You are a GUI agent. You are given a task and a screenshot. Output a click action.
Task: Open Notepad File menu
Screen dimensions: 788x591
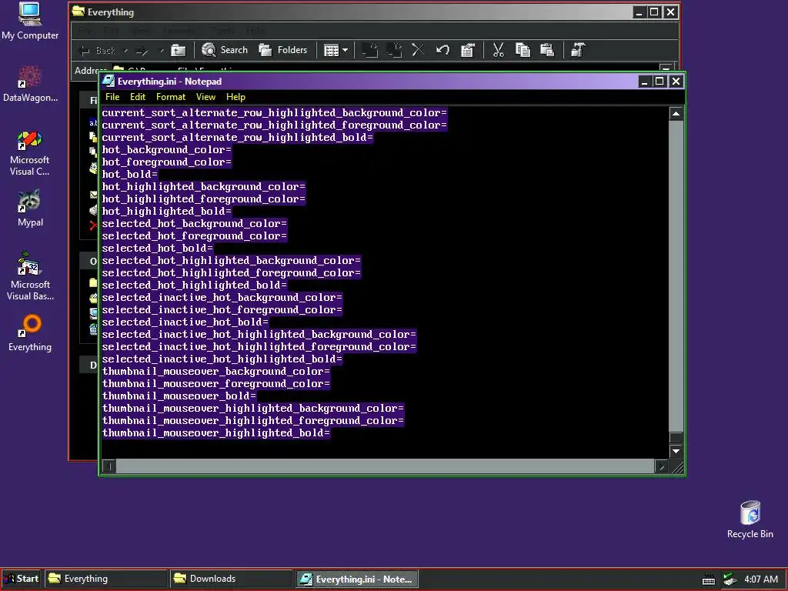112,97
